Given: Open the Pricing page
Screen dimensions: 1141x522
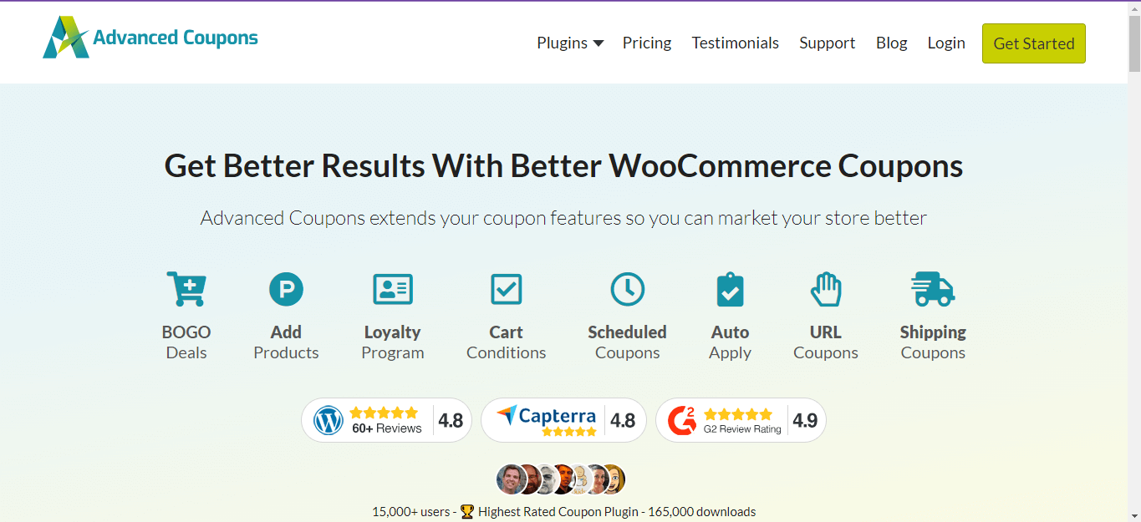Looking at the screenshot, I should [646, 43].
